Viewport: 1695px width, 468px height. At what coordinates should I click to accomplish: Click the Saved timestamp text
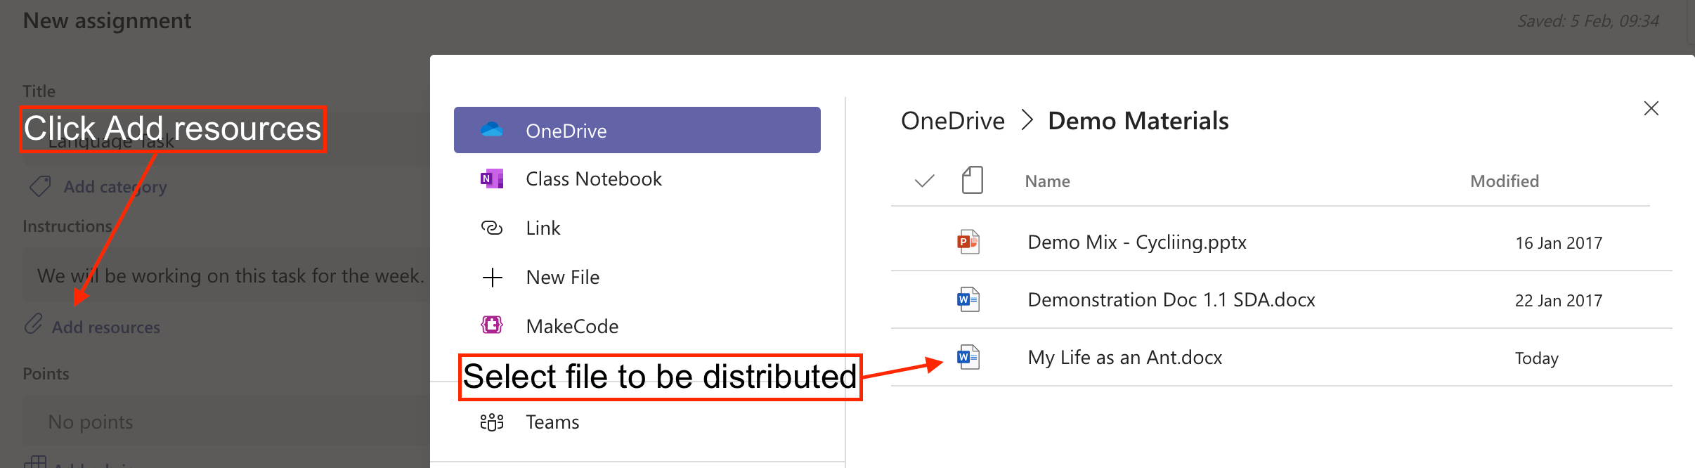click(1588, 21)
